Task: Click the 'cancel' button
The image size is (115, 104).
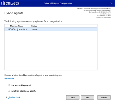Action: click(x=104, y=97)
